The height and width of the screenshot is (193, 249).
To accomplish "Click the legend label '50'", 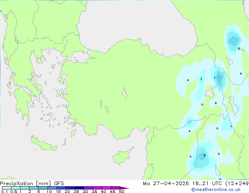I will [x=122, y=191].
